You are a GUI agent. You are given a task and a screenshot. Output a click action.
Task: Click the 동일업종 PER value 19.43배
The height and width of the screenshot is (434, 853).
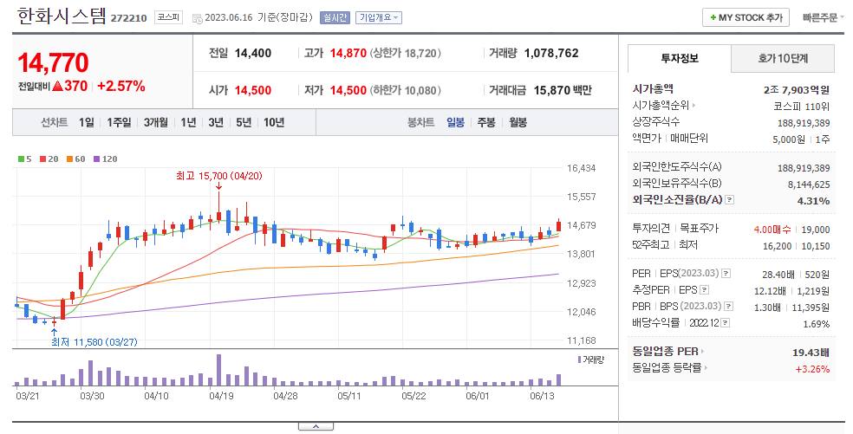(811, 353)
